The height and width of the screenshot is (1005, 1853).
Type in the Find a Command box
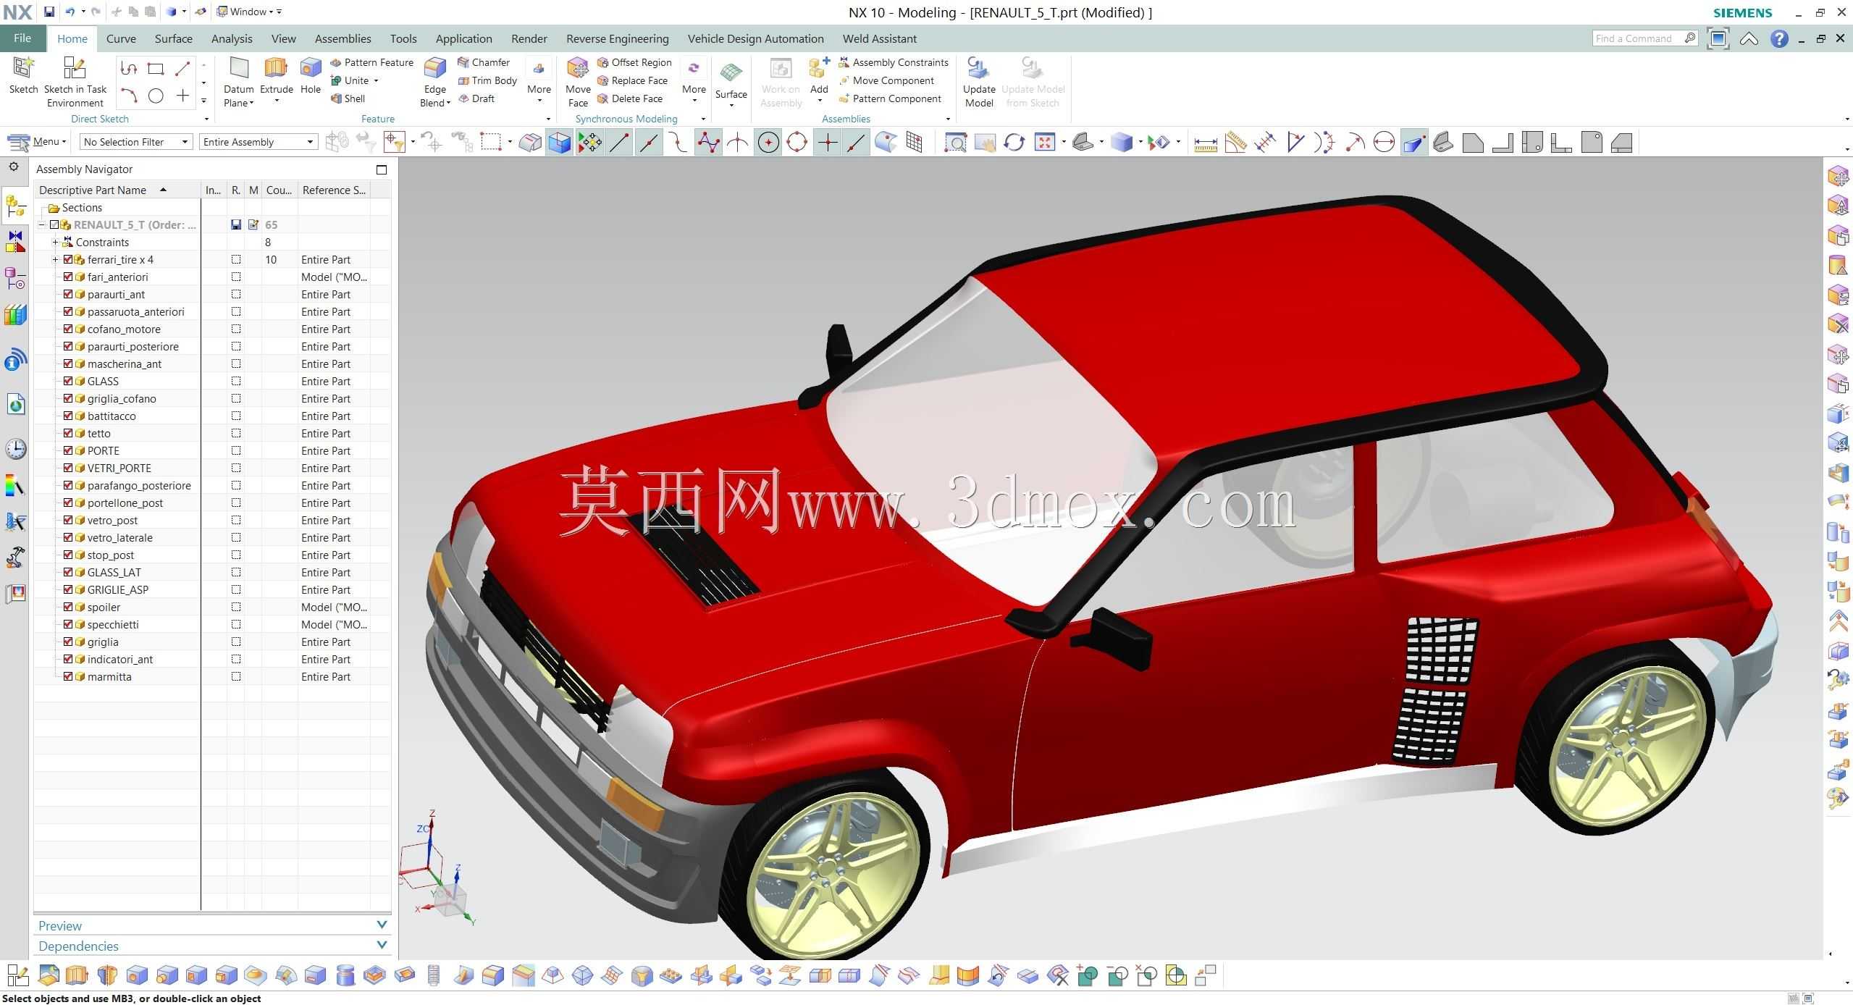(x=1644, y=38)
